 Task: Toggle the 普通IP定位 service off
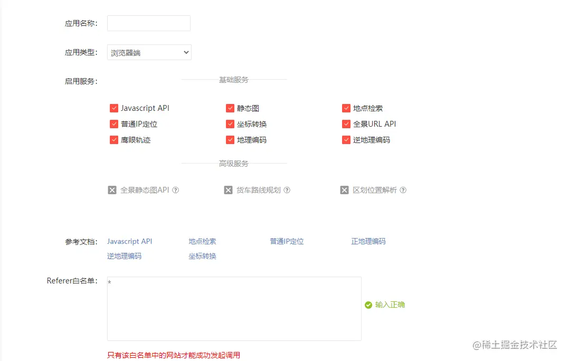(114, 123)
